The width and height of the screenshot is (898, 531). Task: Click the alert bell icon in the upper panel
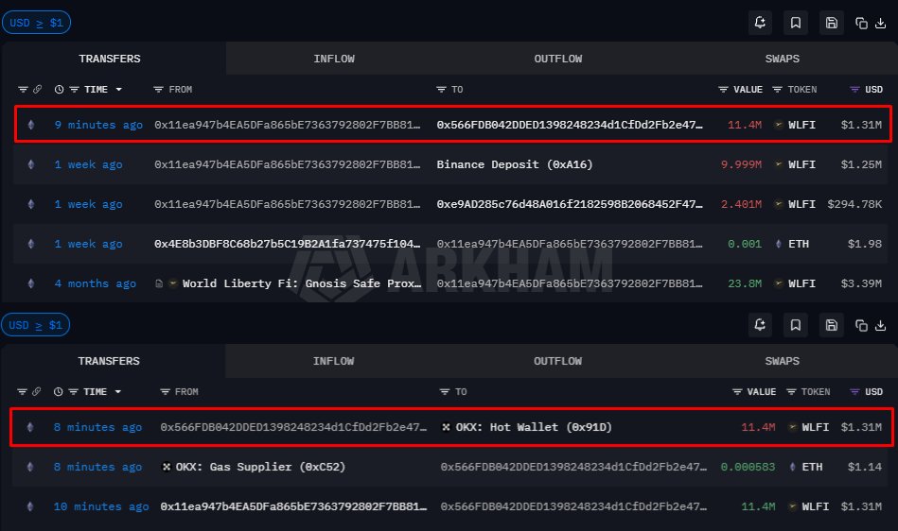pyautogui.click(x=760, y=23)
